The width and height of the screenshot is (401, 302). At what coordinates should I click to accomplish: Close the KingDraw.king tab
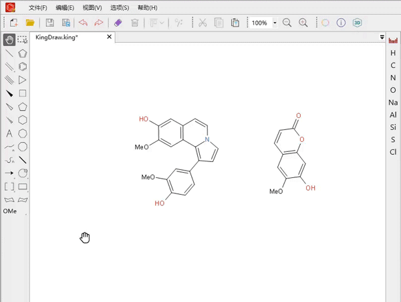[x=110, y=37]
